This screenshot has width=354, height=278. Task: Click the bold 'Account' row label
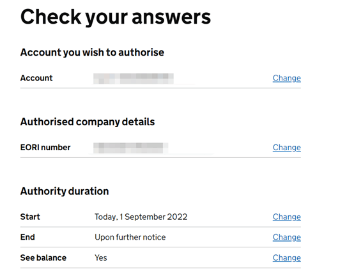pos(36,78)
